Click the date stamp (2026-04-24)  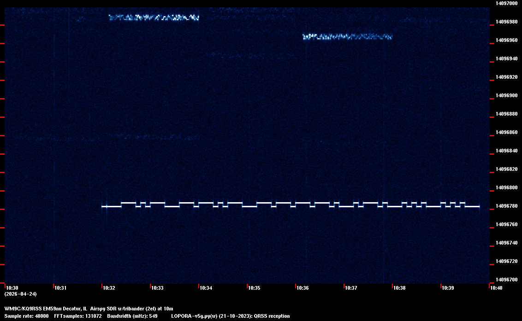point(20,294)
